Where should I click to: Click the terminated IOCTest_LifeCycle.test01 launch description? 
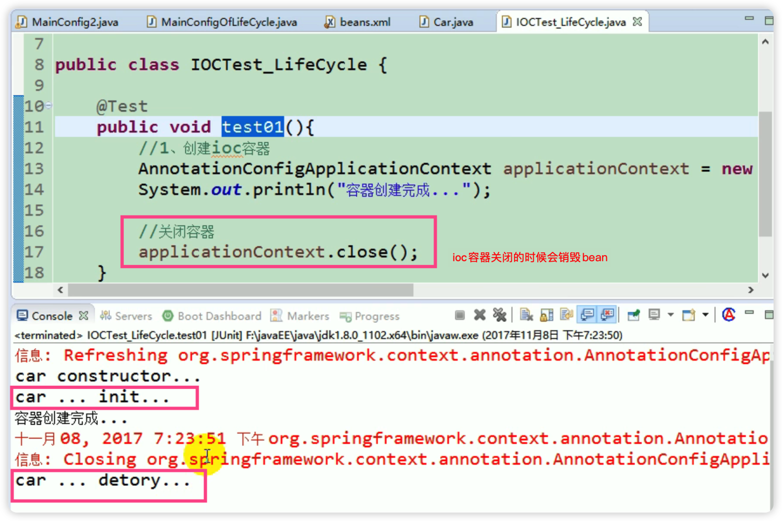pyautogui.click(x=318, y=335)
